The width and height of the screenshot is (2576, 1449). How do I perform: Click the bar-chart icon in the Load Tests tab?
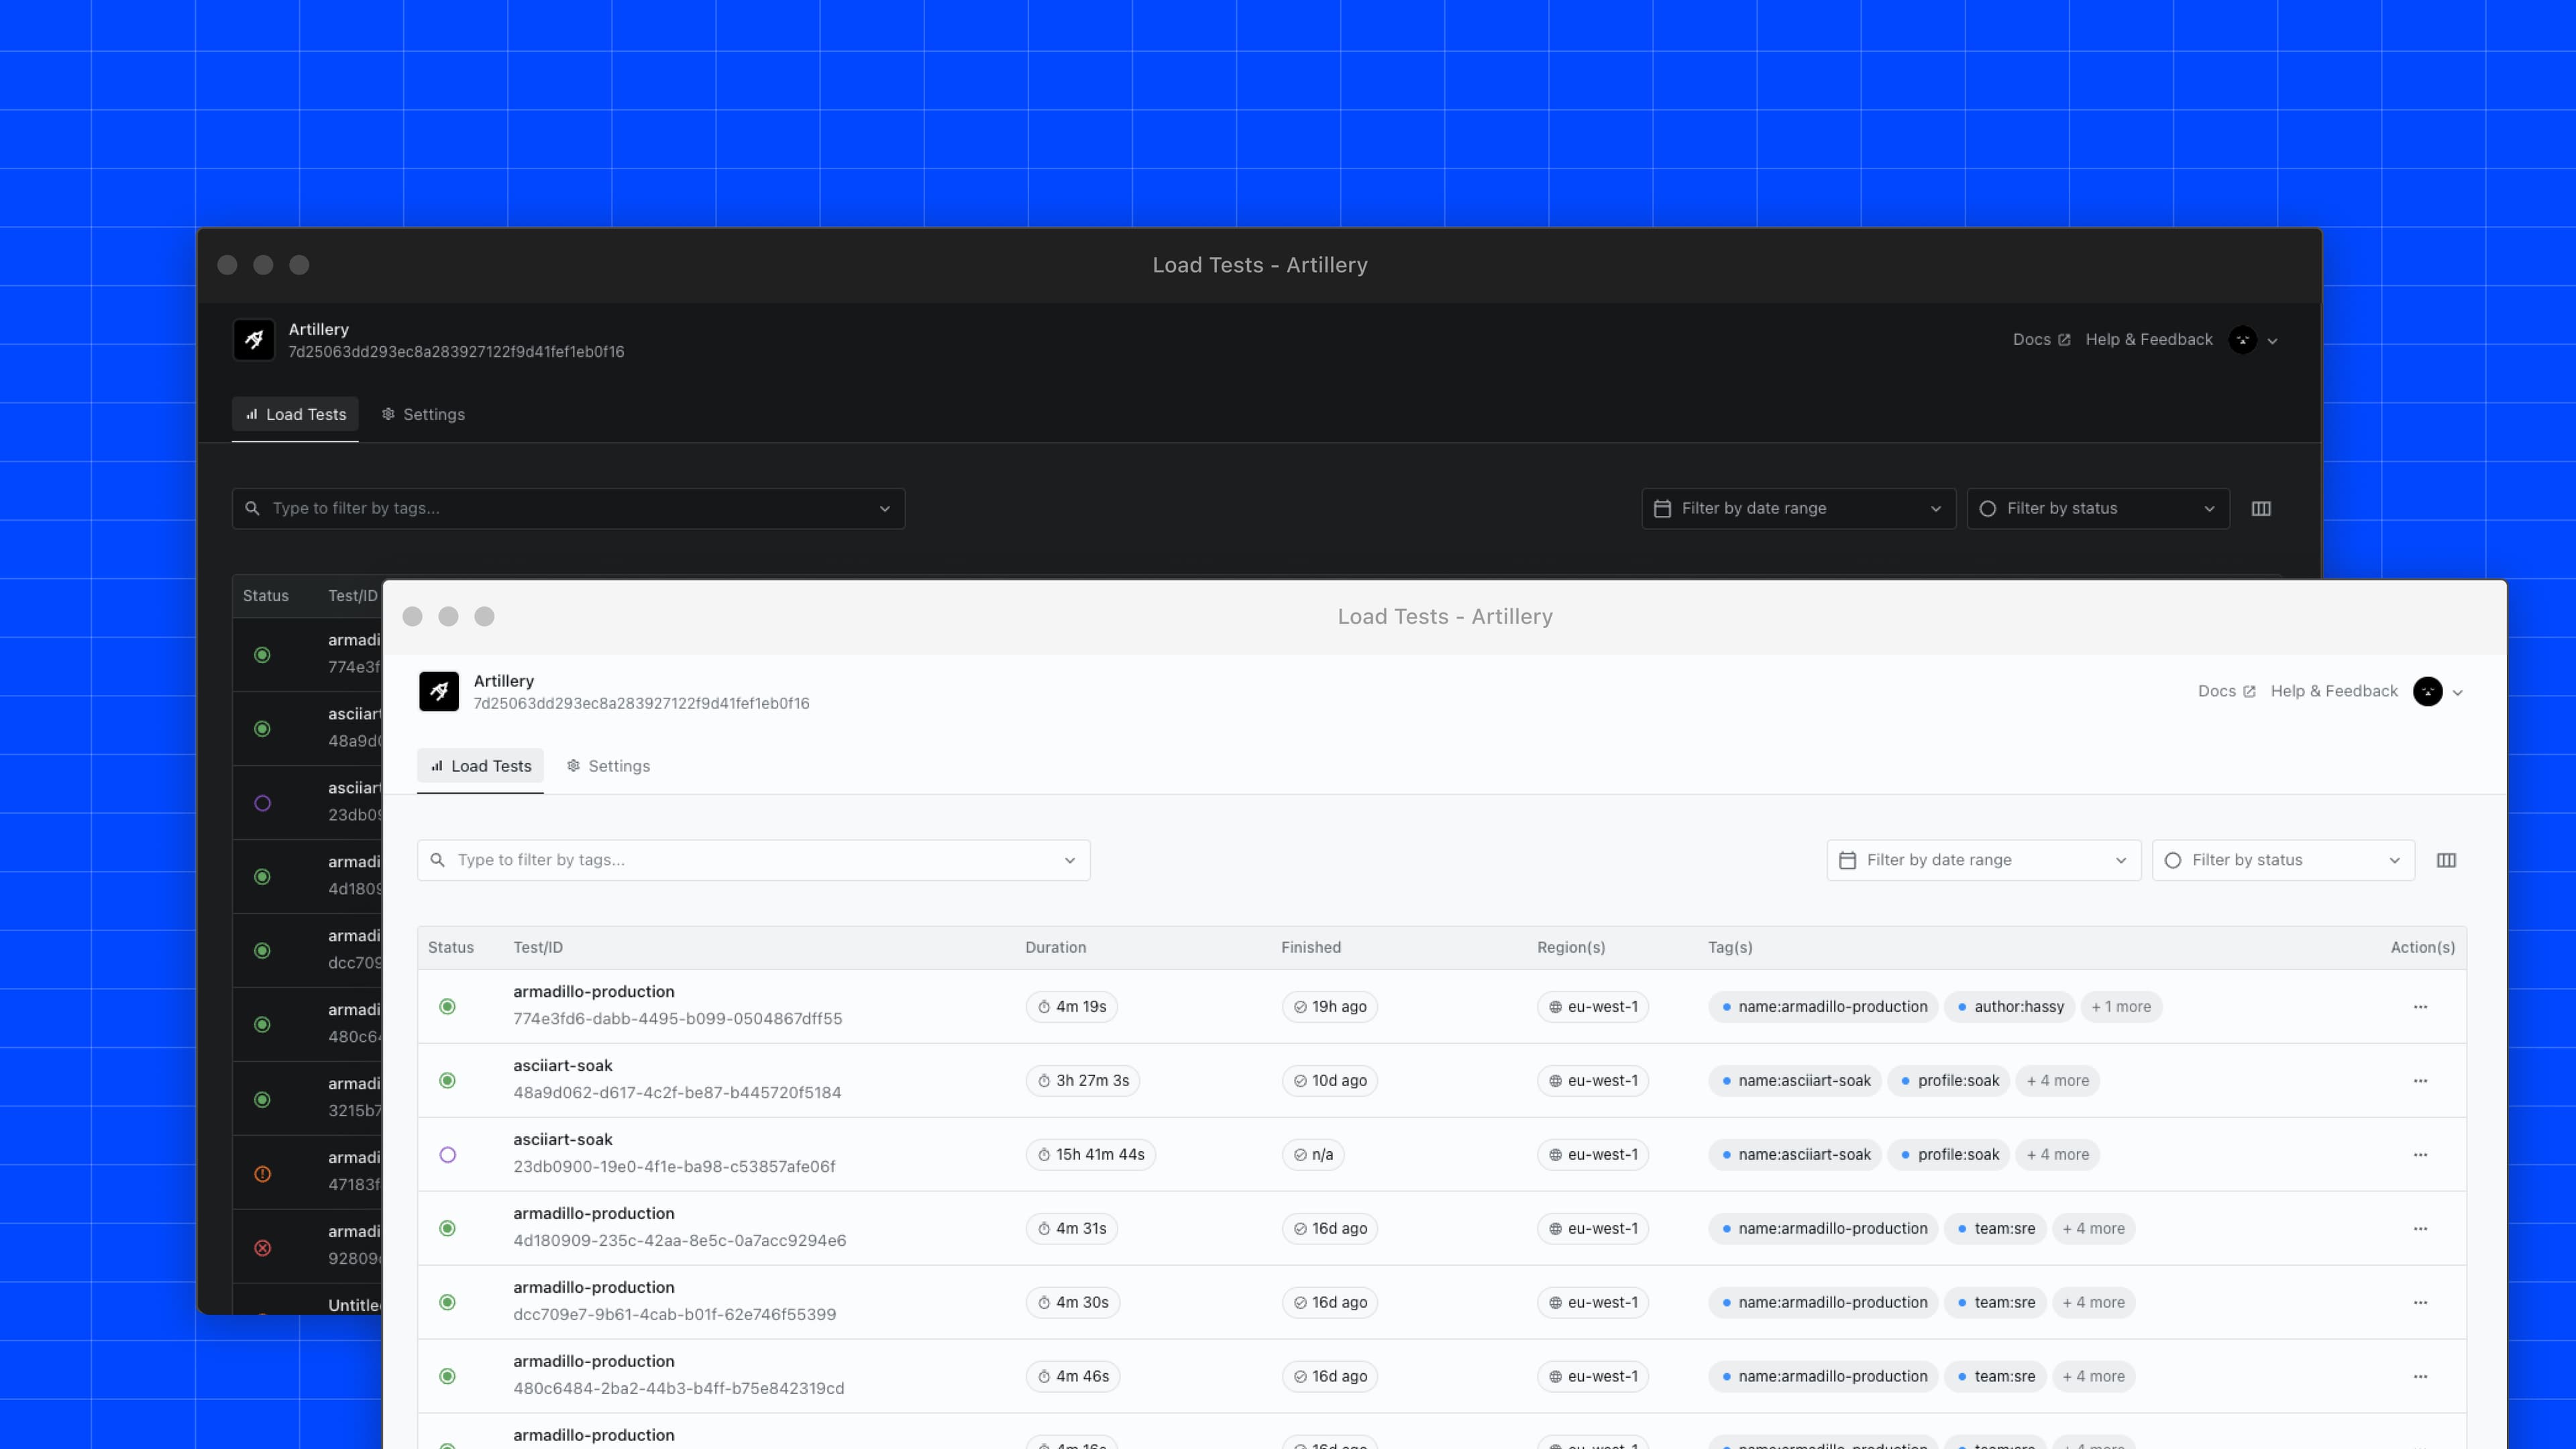click(437, 766)
